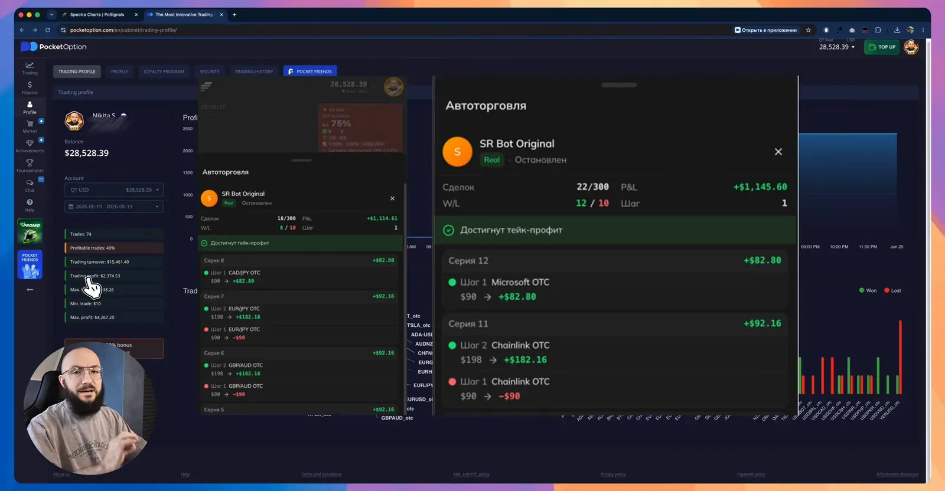Open the Pocket Friends sidebar banner

coord(30,265)
